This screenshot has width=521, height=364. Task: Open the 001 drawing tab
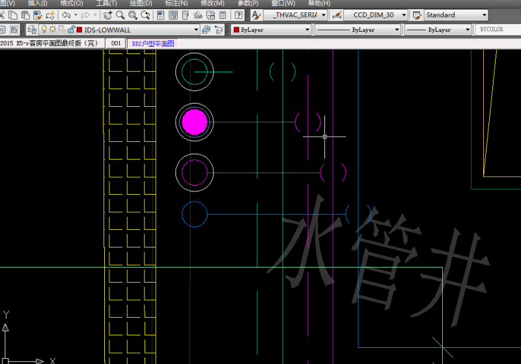pos(116,43)
